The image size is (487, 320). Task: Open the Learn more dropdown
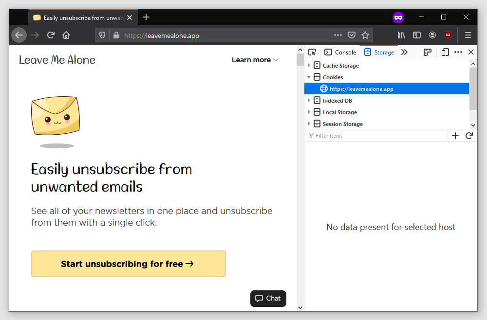(x=255, y=60)
